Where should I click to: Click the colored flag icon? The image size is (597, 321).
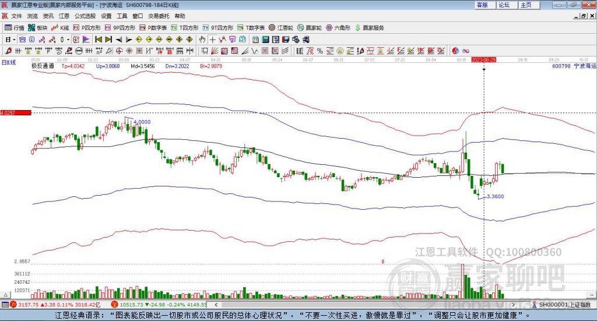86,40
